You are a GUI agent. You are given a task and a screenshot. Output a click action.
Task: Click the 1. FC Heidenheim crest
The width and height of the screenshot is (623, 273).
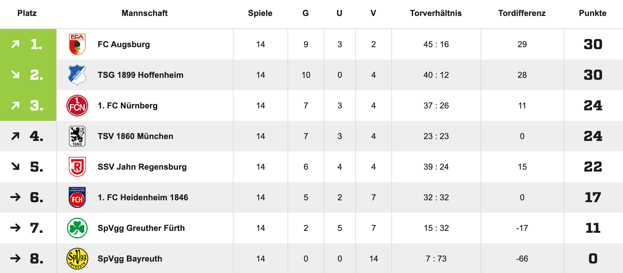click(x=77, y=197)
